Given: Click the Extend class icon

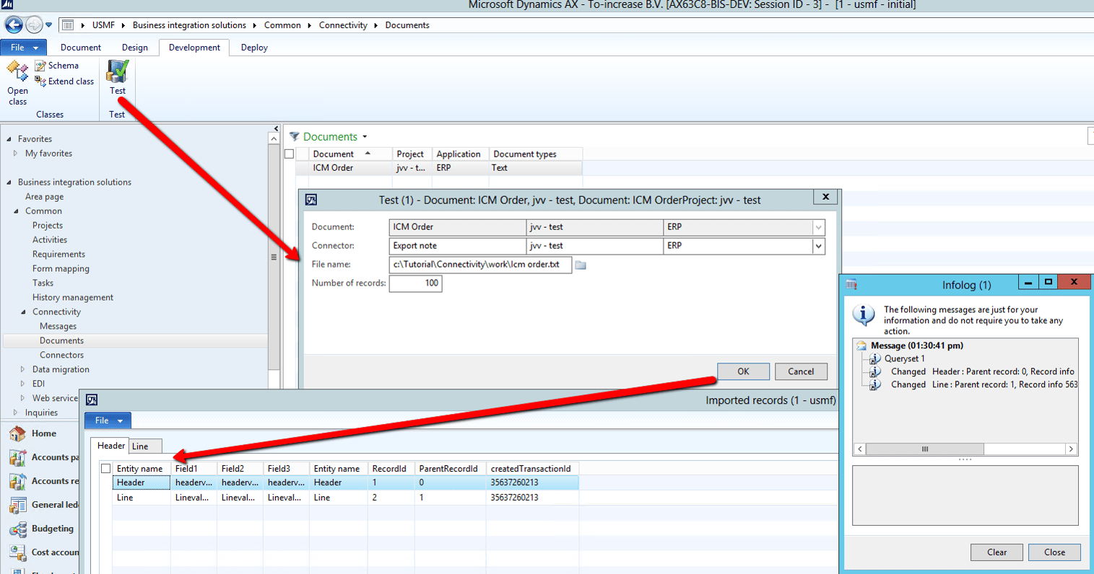Looking at the screenshot, I should 40,81.
